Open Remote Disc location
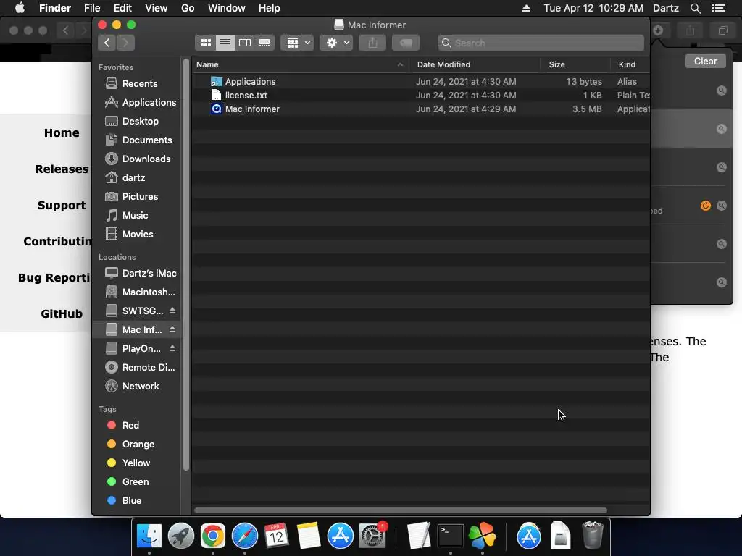 137,367
